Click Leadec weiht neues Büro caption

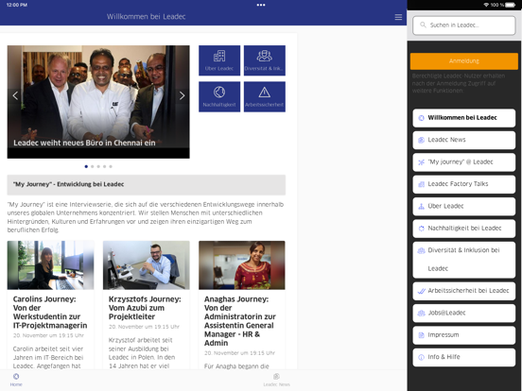point(84,143)
